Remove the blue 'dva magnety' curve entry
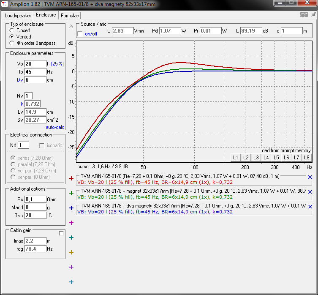Viewport: 318px width, 295px height. (310, 207)
